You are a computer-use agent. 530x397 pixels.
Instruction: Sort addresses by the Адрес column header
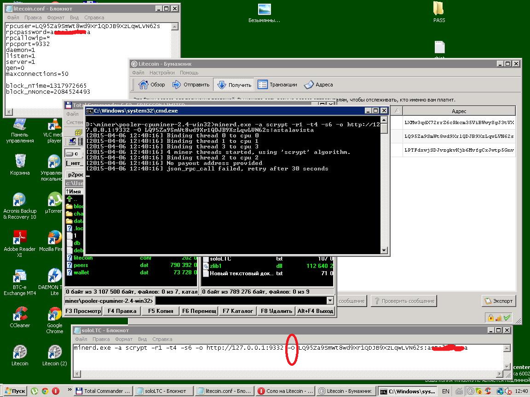[459, 111]
